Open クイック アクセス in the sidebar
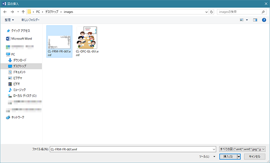 pos(21,31)
